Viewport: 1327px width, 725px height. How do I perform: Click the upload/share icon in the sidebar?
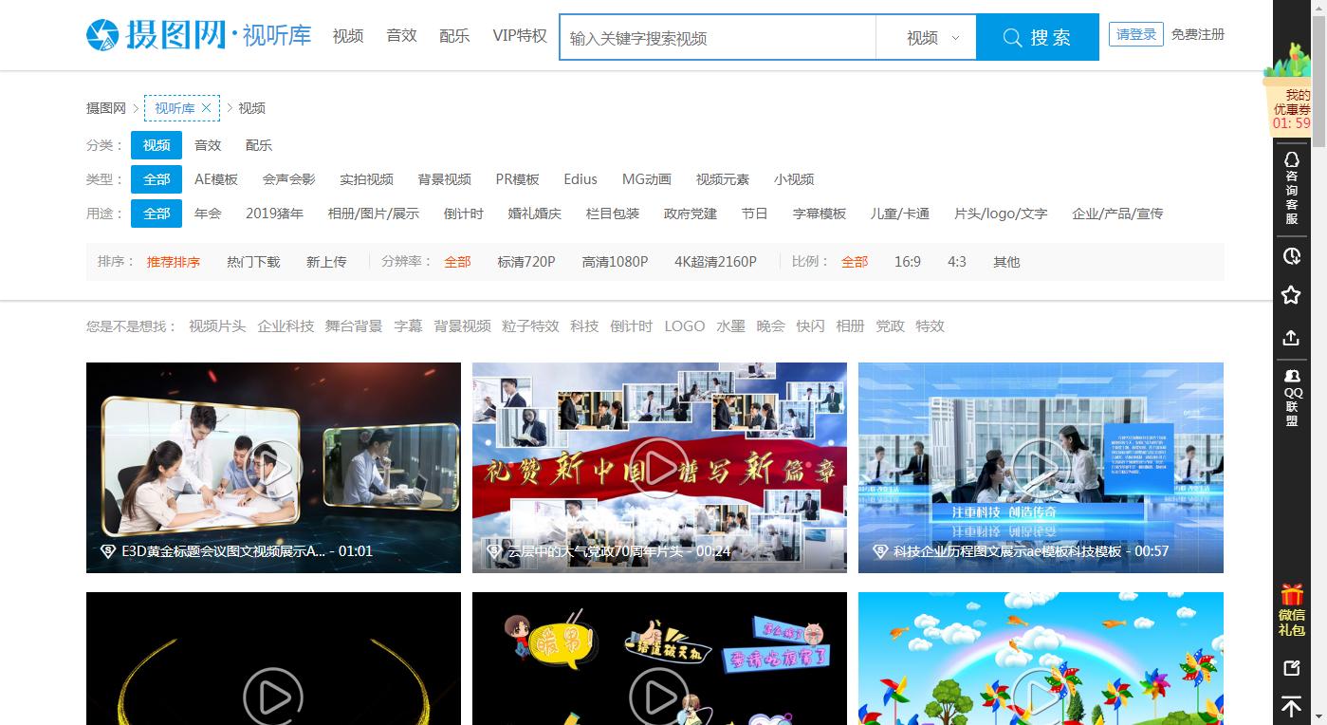pyautogui.click(x=1291, y=338)
